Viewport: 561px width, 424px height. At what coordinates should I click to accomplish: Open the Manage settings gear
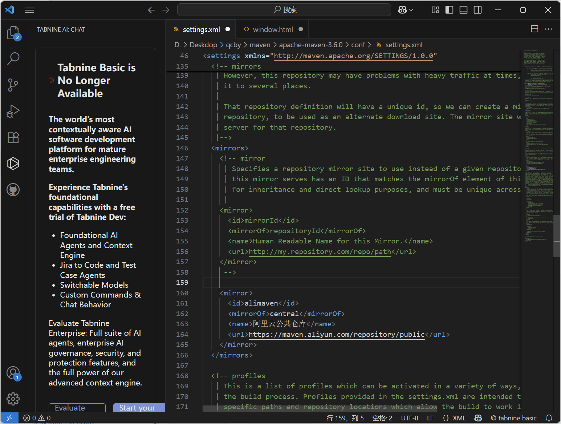tap(13, 399)
